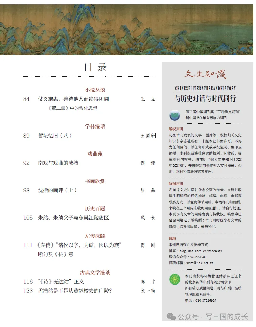Image resolution: width=256 pixels, height=327 pixels.
Task: Click article title 《左传》"诸侯以字，为谥，因以为族"
Action: [x=79, y=245]
